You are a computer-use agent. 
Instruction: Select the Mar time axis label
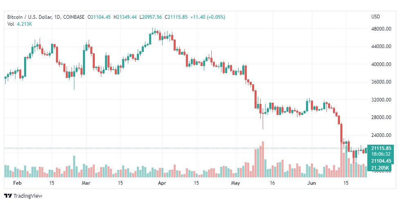[x=86, y=183]
